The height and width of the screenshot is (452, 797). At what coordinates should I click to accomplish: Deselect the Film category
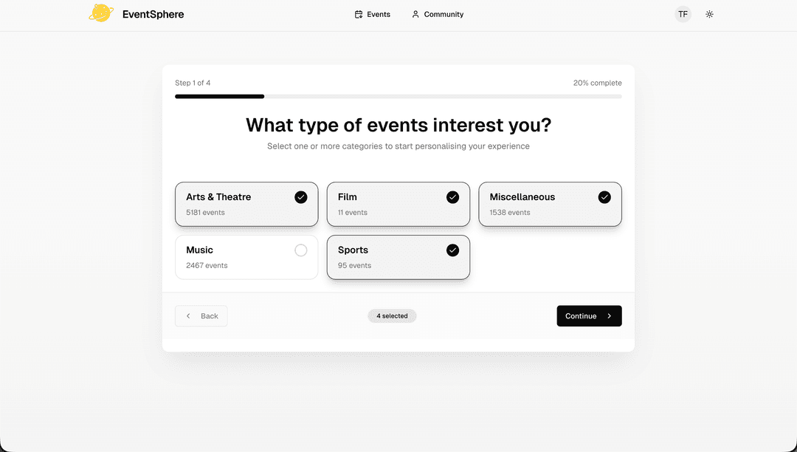(x=398, y=204)
